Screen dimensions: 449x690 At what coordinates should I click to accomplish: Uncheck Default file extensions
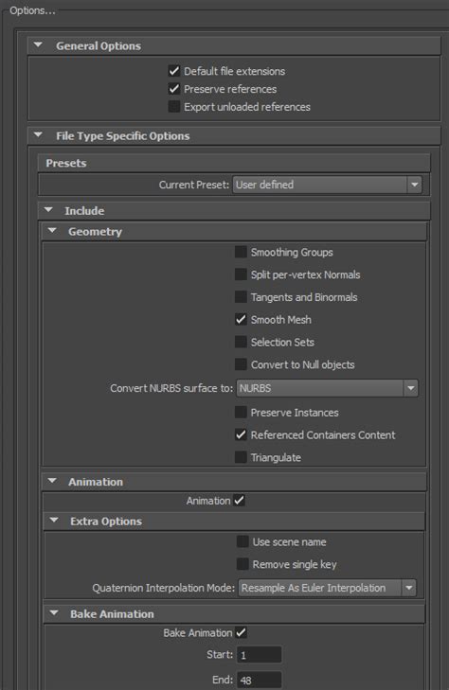point(174,71)
